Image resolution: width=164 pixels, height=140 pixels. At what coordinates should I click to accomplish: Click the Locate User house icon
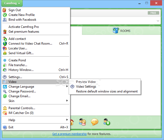[x=5, y=48]
